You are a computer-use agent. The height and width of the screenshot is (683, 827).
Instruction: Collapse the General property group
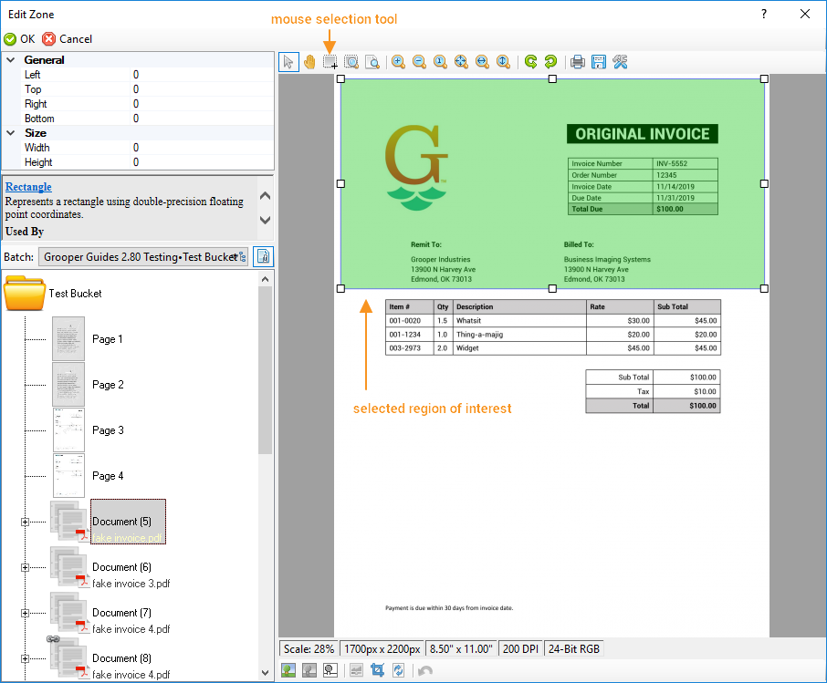pos(11,60)
